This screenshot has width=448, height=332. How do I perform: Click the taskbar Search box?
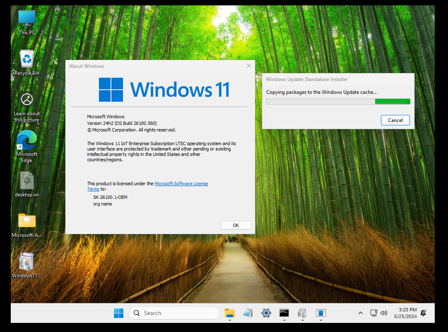tap(174, 313)
